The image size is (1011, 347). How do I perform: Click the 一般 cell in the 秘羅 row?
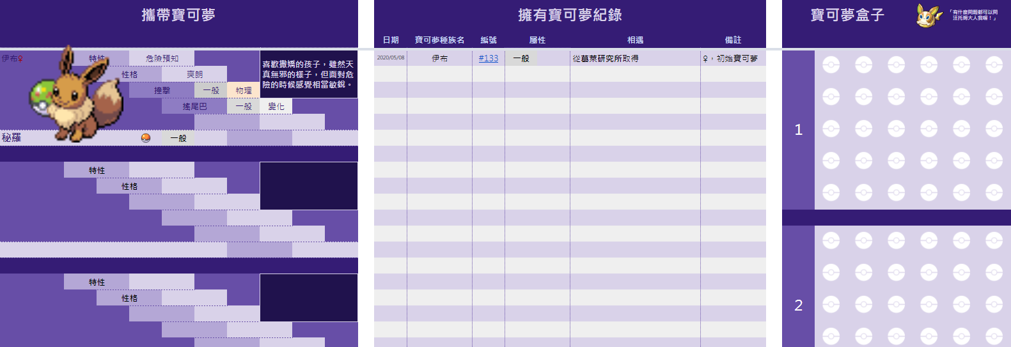click(178, 138)
